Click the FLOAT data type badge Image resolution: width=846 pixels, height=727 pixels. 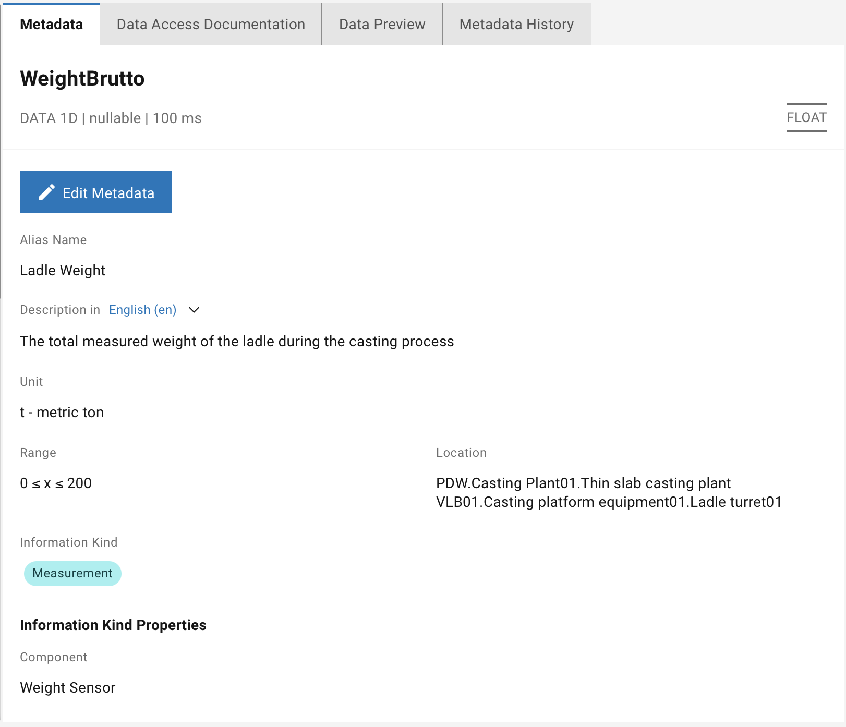806,118
